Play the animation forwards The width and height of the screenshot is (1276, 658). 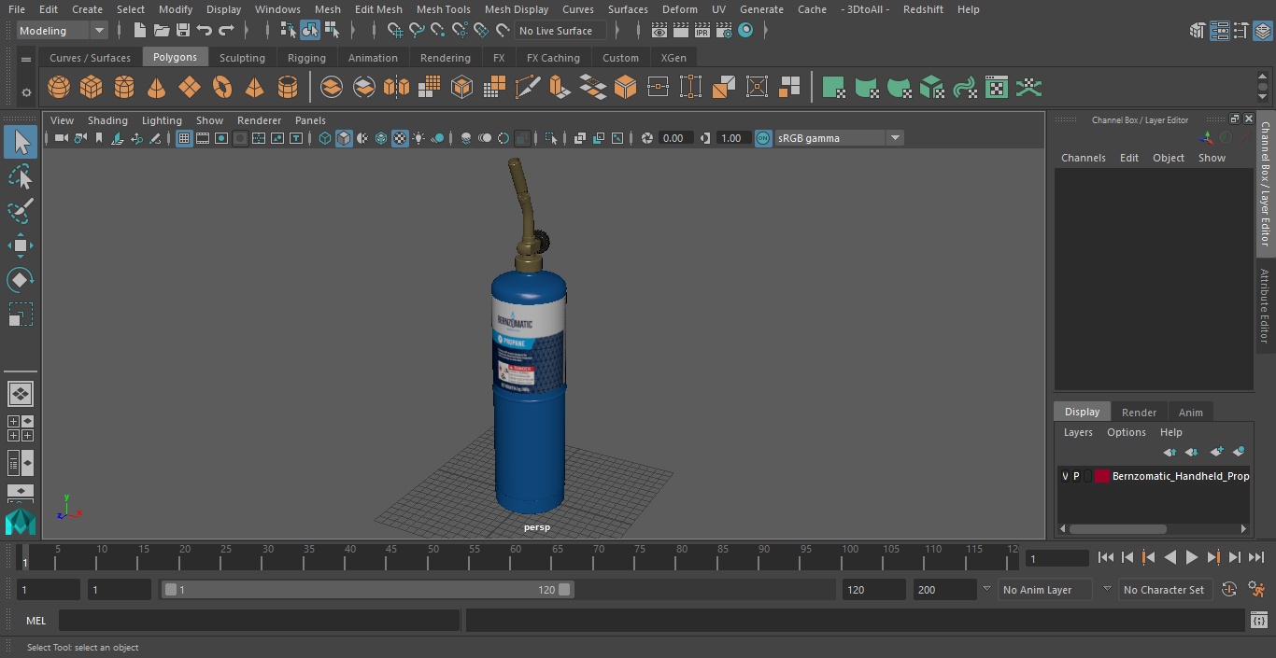click(1192, 557)
